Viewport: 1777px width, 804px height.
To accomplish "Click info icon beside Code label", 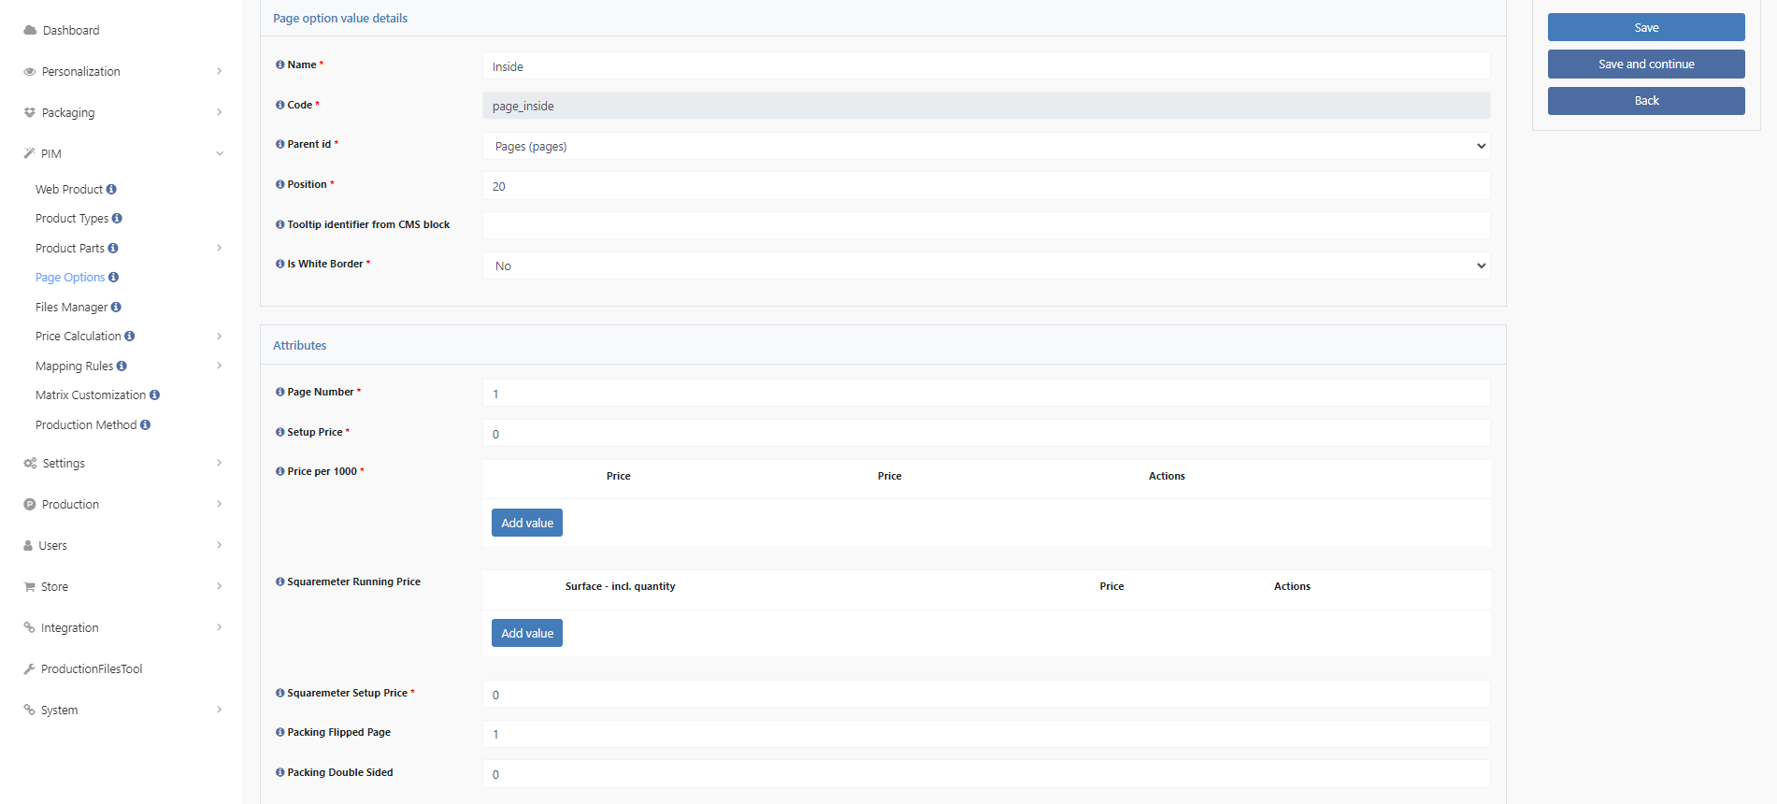I will [279, 105].
